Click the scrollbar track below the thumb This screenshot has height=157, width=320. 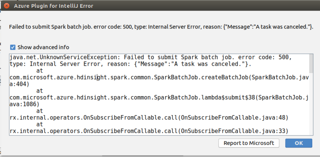pyautogui.click(x=311, y=104)
